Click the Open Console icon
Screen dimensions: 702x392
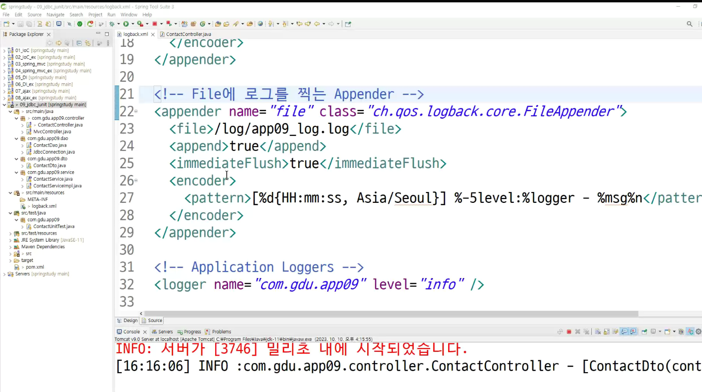pyautogui.click(x=667, y=331)
